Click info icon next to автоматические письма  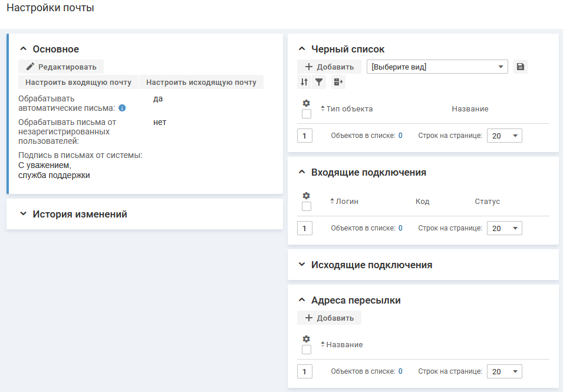(122, 108)
